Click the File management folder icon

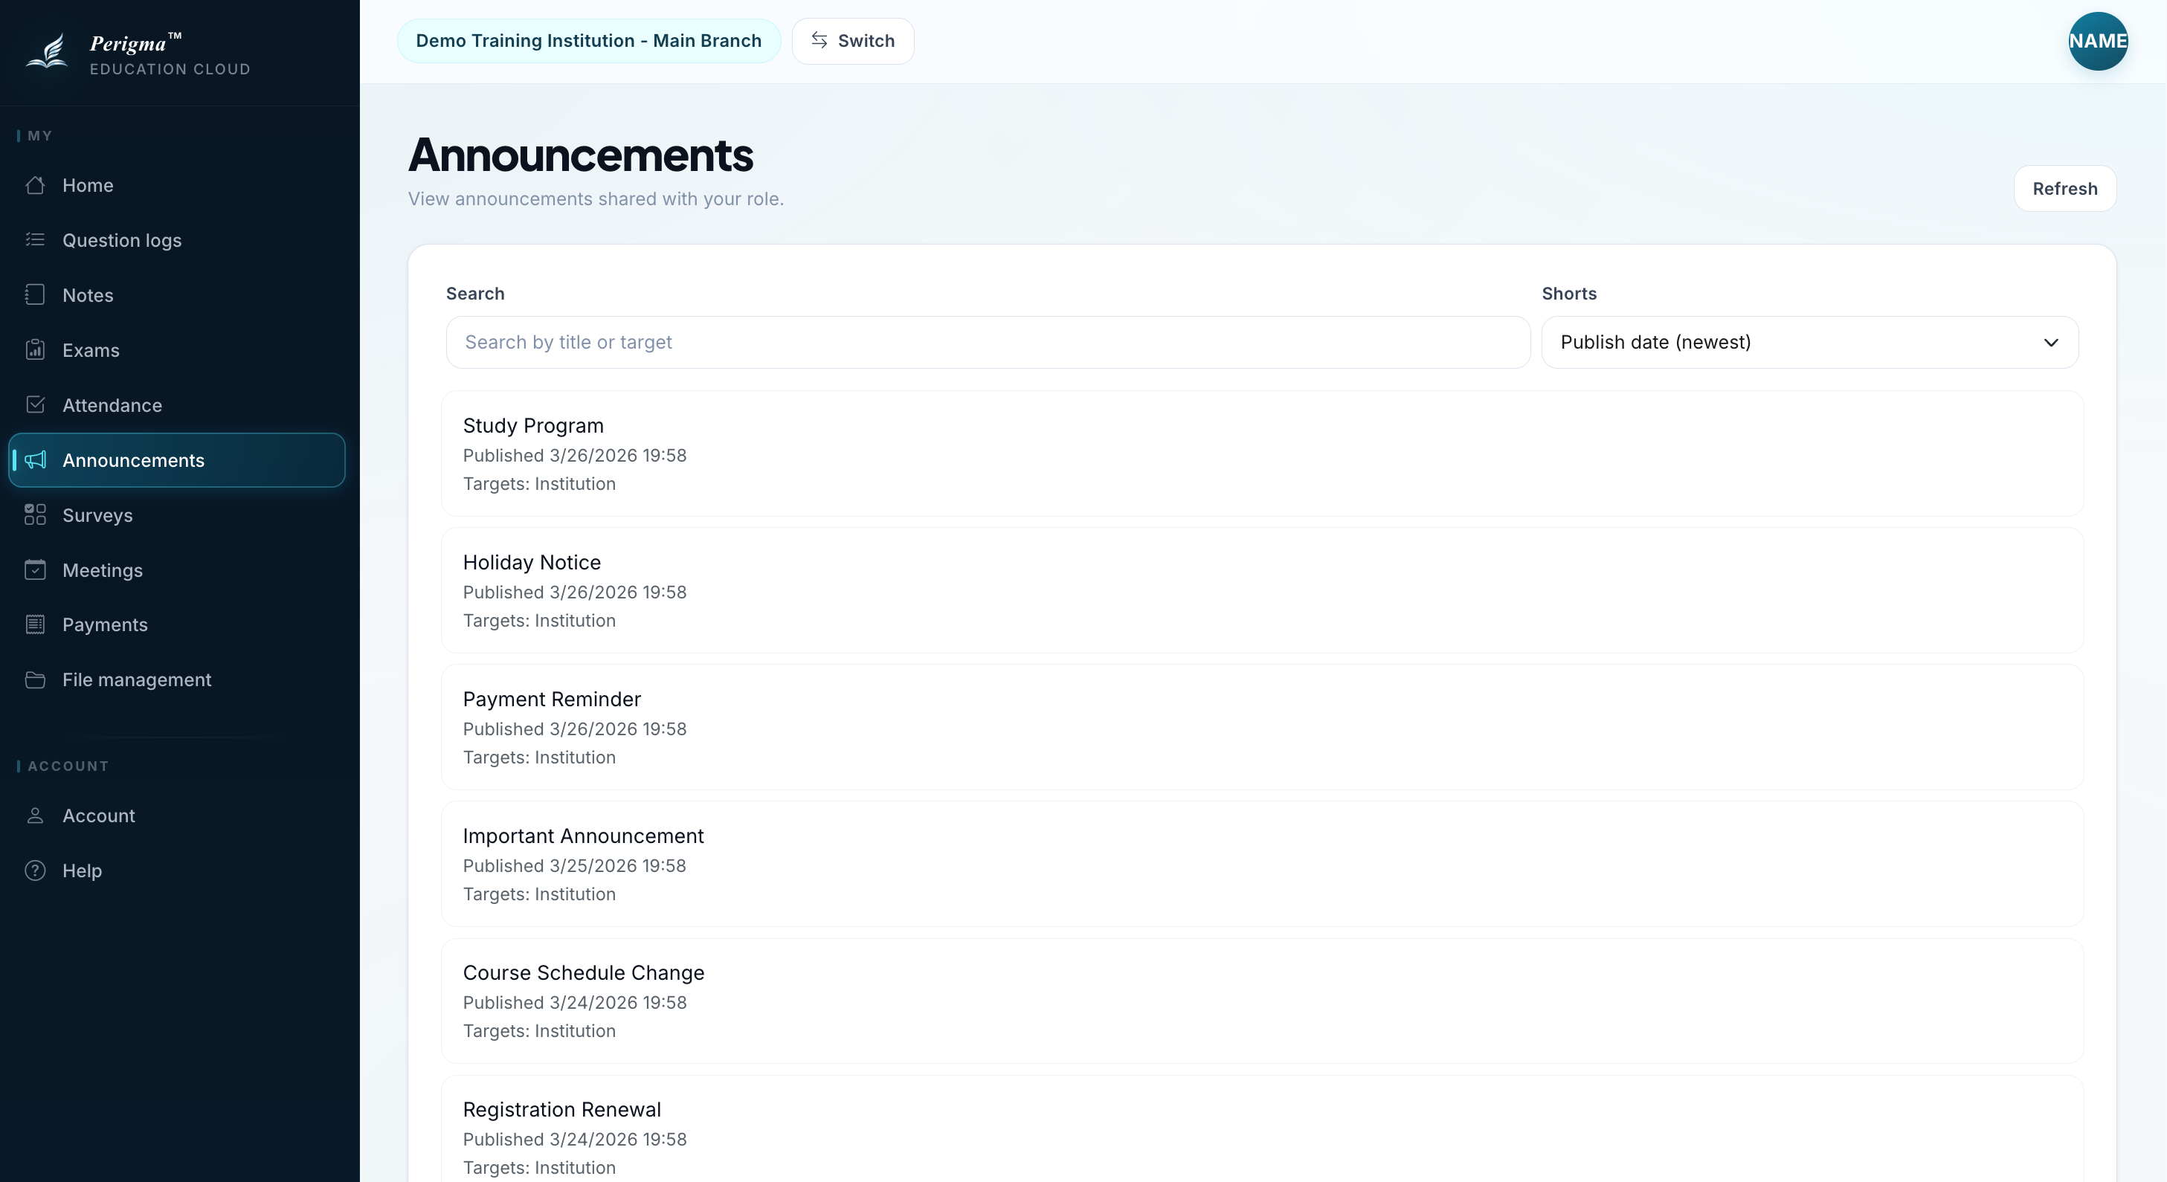pos(36,679)
